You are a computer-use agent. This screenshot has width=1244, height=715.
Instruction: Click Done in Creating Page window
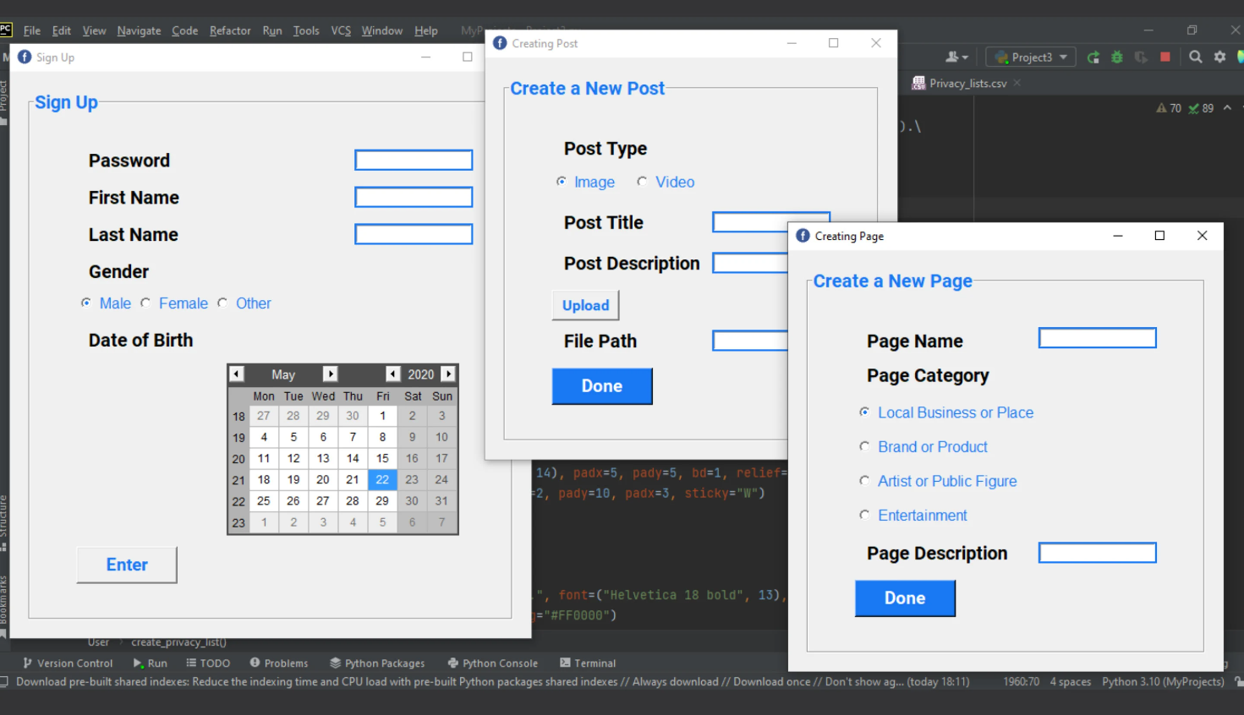tap(905, 598)
